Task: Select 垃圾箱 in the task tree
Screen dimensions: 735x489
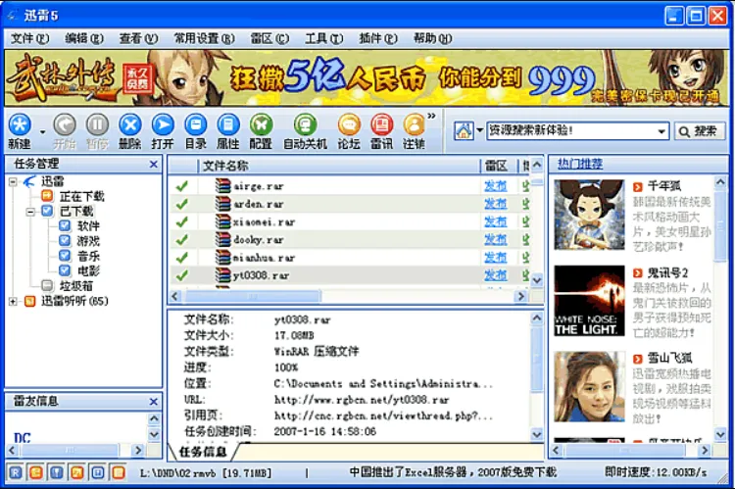Action: [75, 286]
